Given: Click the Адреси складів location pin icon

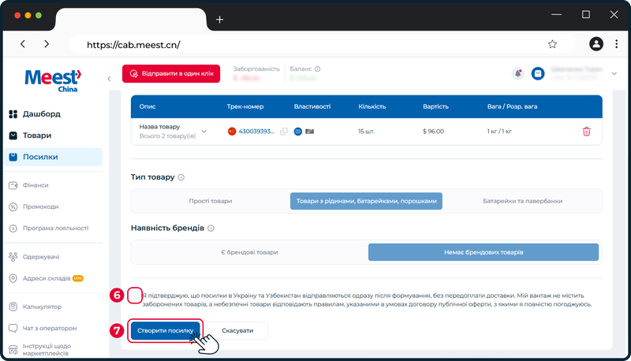Looking at the screenshot, I should click(13, 278).
